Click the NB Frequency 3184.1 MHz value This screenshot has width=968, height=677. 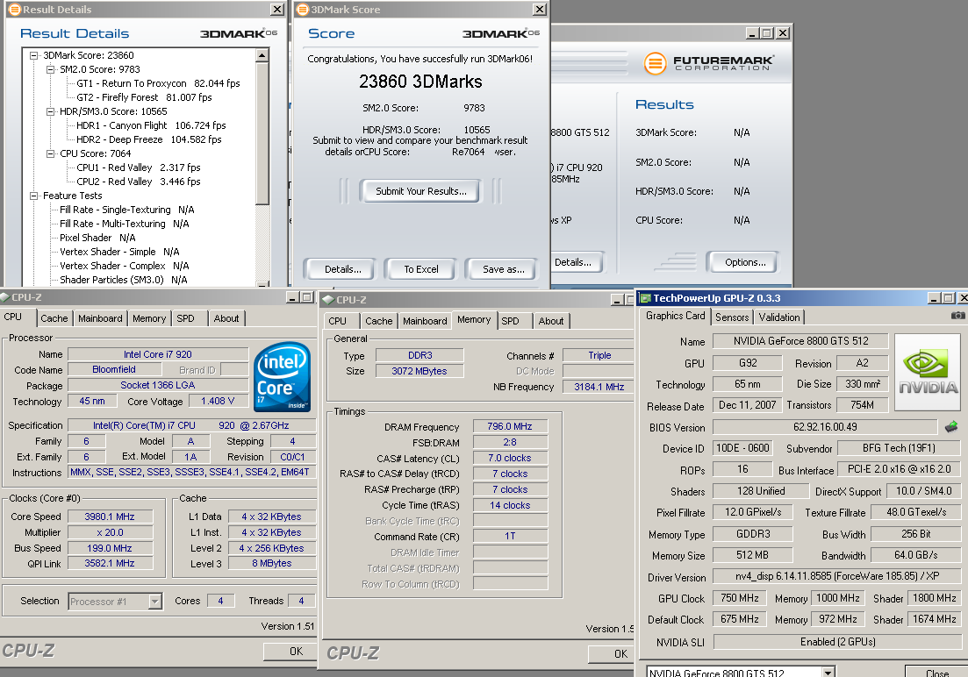point(599,387)
